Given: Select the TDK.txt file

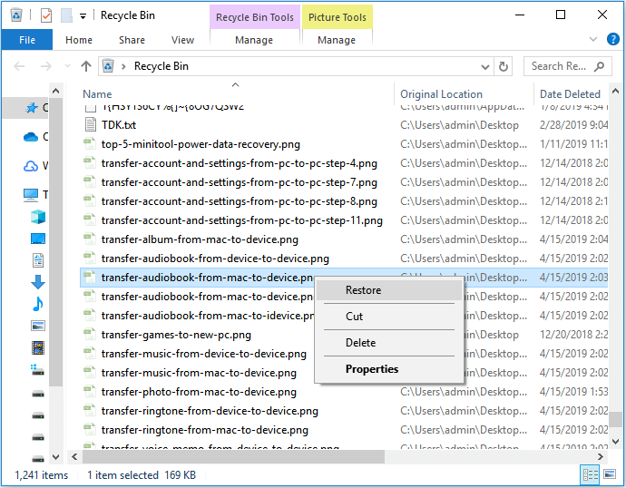Looking at the screenshot, I should pyautogui.click(x=118, y=125).
